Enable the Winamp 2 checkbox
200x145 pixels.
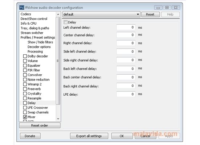[25, 84]
